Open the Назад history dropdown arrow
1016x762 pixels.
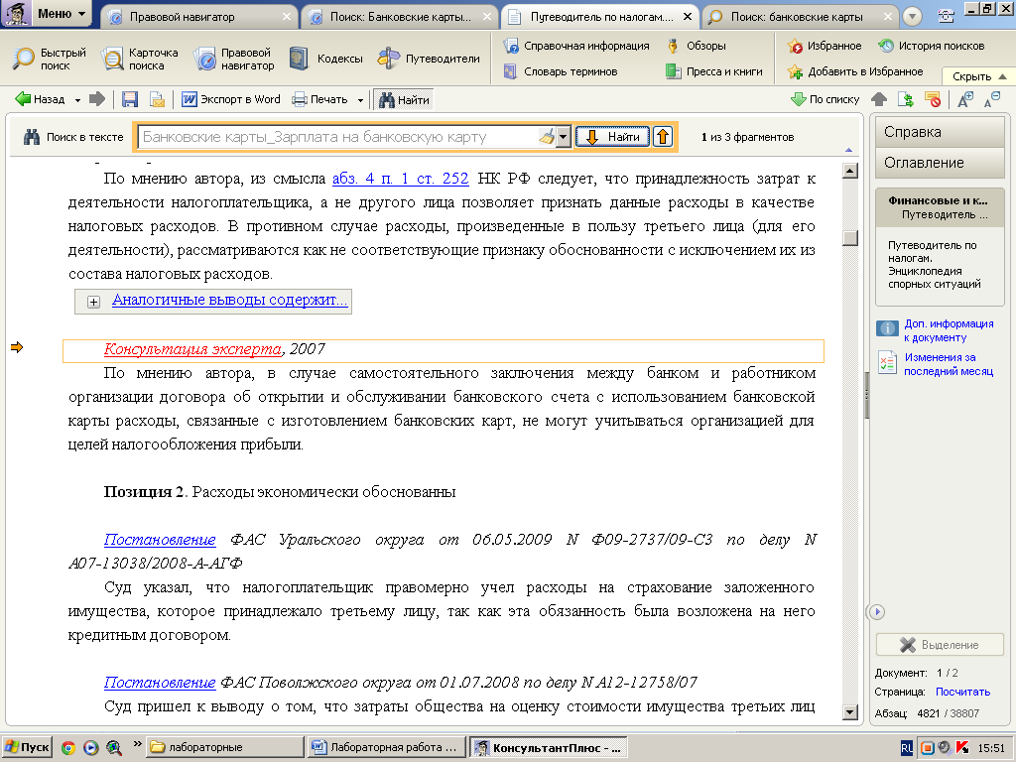(x=76, y=99)
